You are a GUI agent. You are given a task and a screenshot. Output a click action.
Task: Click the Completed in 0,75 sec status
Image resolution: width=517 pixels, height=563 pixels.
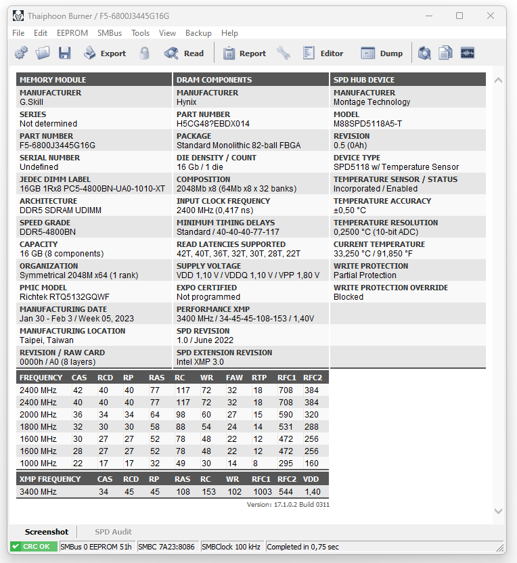pyautogui.click(x=302, y=547)
